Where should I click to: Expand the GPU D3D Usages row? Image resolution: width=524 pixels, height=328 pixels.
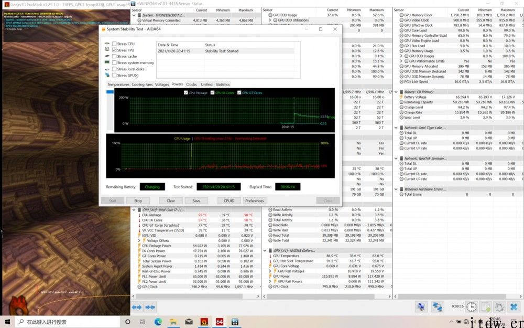401,56
